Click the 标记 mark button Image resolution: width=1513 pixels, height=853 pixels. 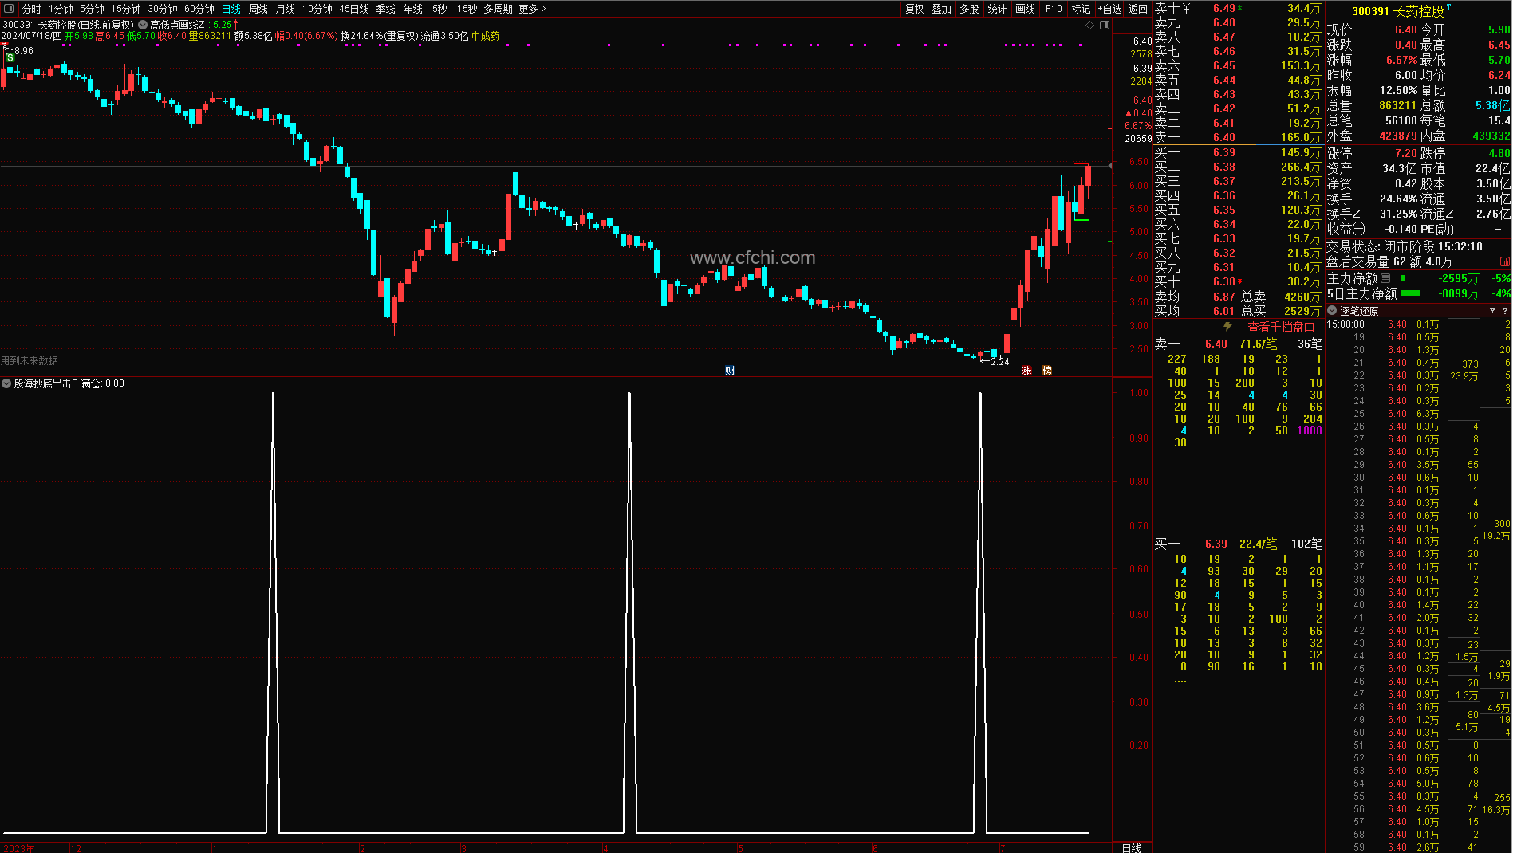(x=1081, y=9)
